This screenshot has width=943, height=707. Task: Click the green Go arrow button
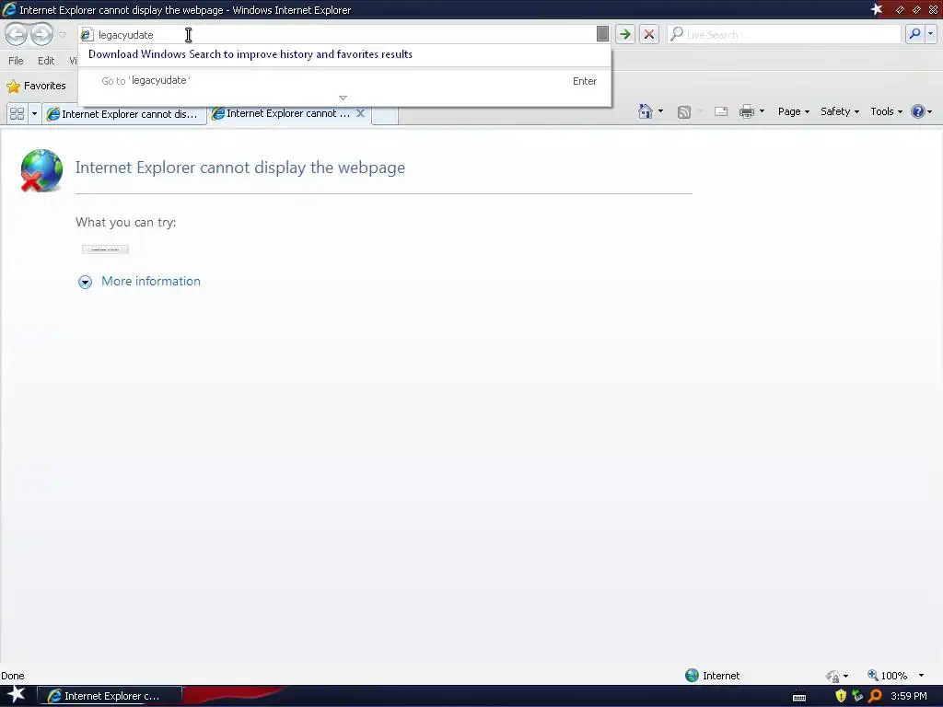click(x=625, y=34)
